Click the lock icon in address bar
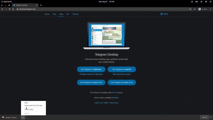The height and width of the screenshot is (120, 213). [x=17, y=9]
